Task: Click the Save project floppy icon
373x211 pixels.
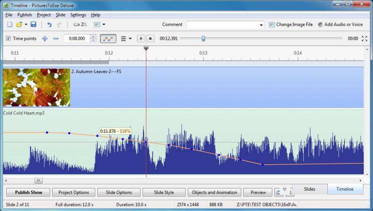Action: pos(34,24)
